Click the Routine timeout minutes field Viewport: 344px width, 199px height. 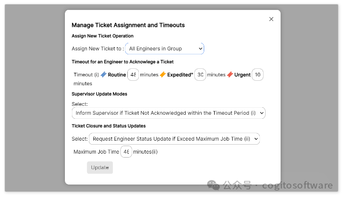[x=133, y=75]
